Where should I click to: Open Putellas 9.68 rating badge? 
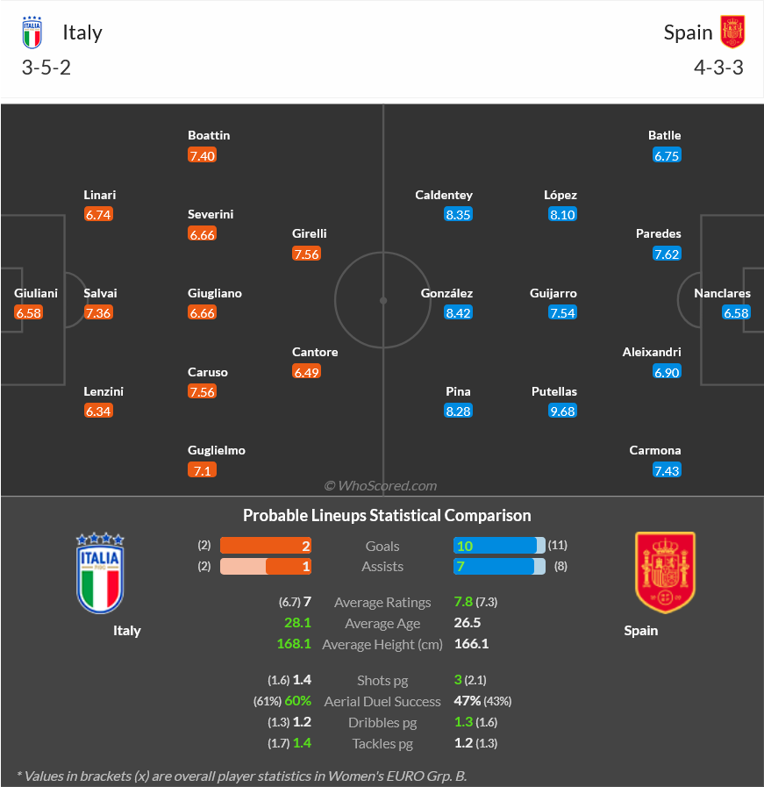click(x=562, y=411)
